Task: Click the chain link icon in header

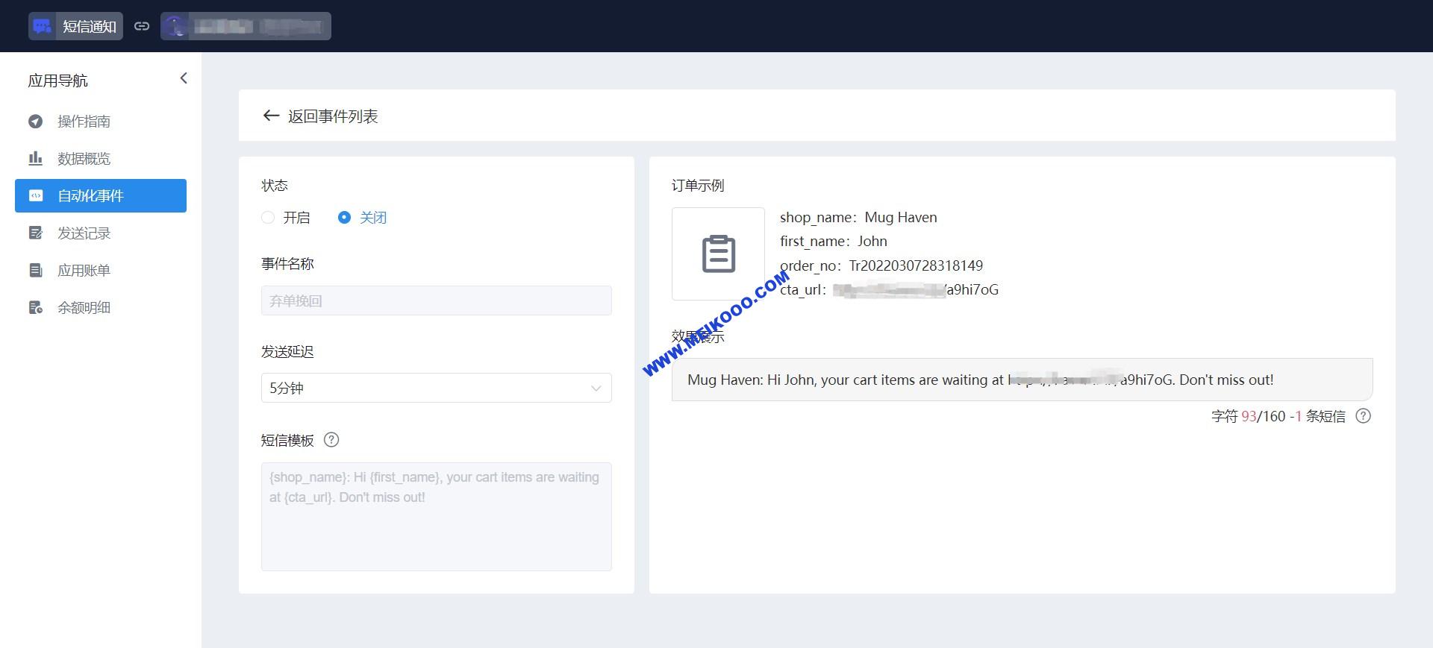Action: coord(142,26)
